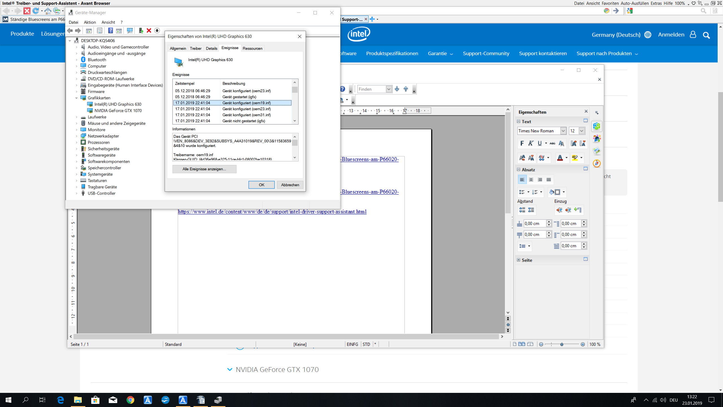This screenshot has height=407, width=723.
Task: Expand the Bluetooth device category
Action: [77, 60]
